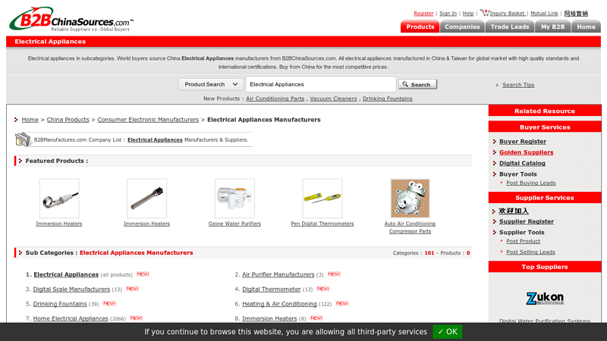Open second Immersion Heaters caption link

(x=146, y=224)
